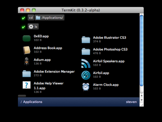Click the scrollbar down arrow
162x122 pixels.
point(142,100)
